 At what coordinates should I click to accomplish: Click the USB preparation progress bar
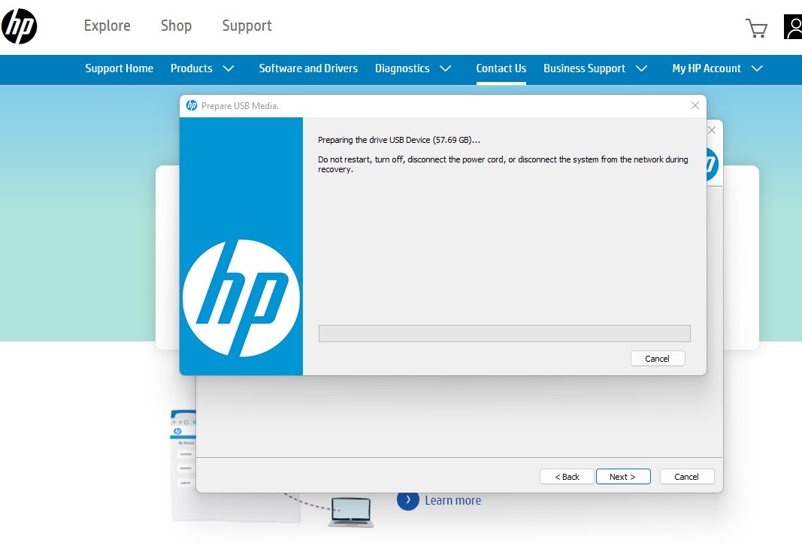(x=504, y=333)
